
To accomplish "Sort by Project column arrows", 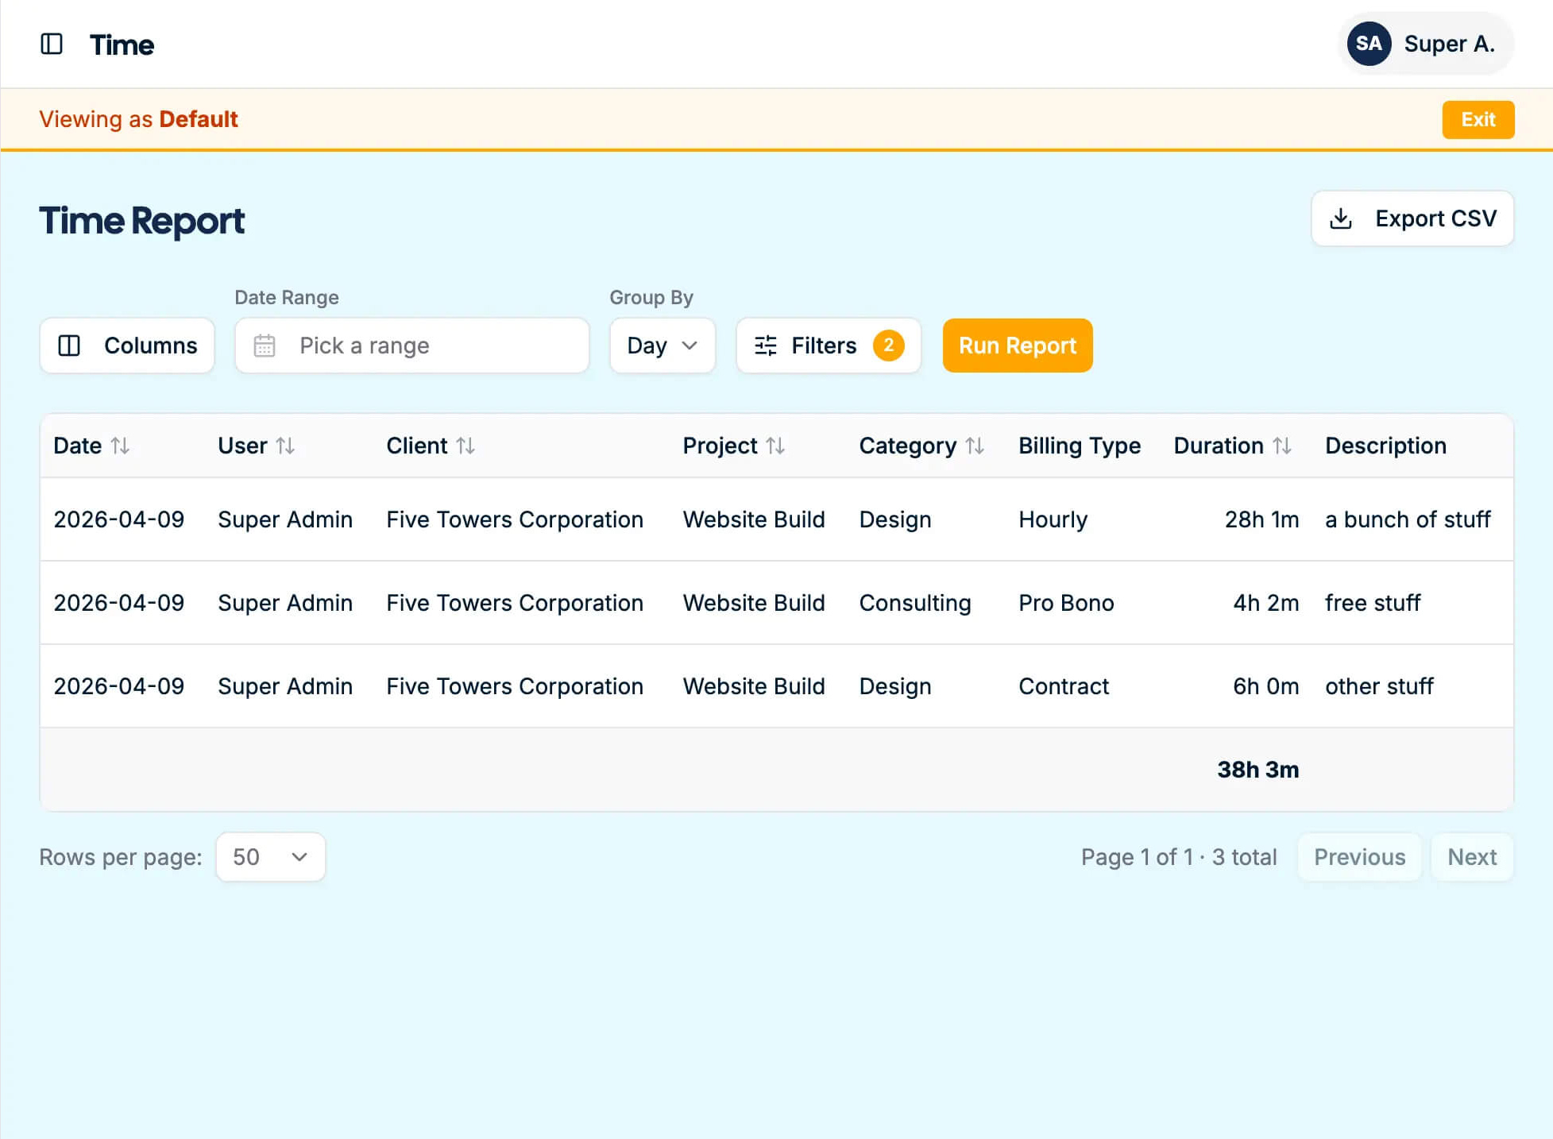I will tap(775, 446).
